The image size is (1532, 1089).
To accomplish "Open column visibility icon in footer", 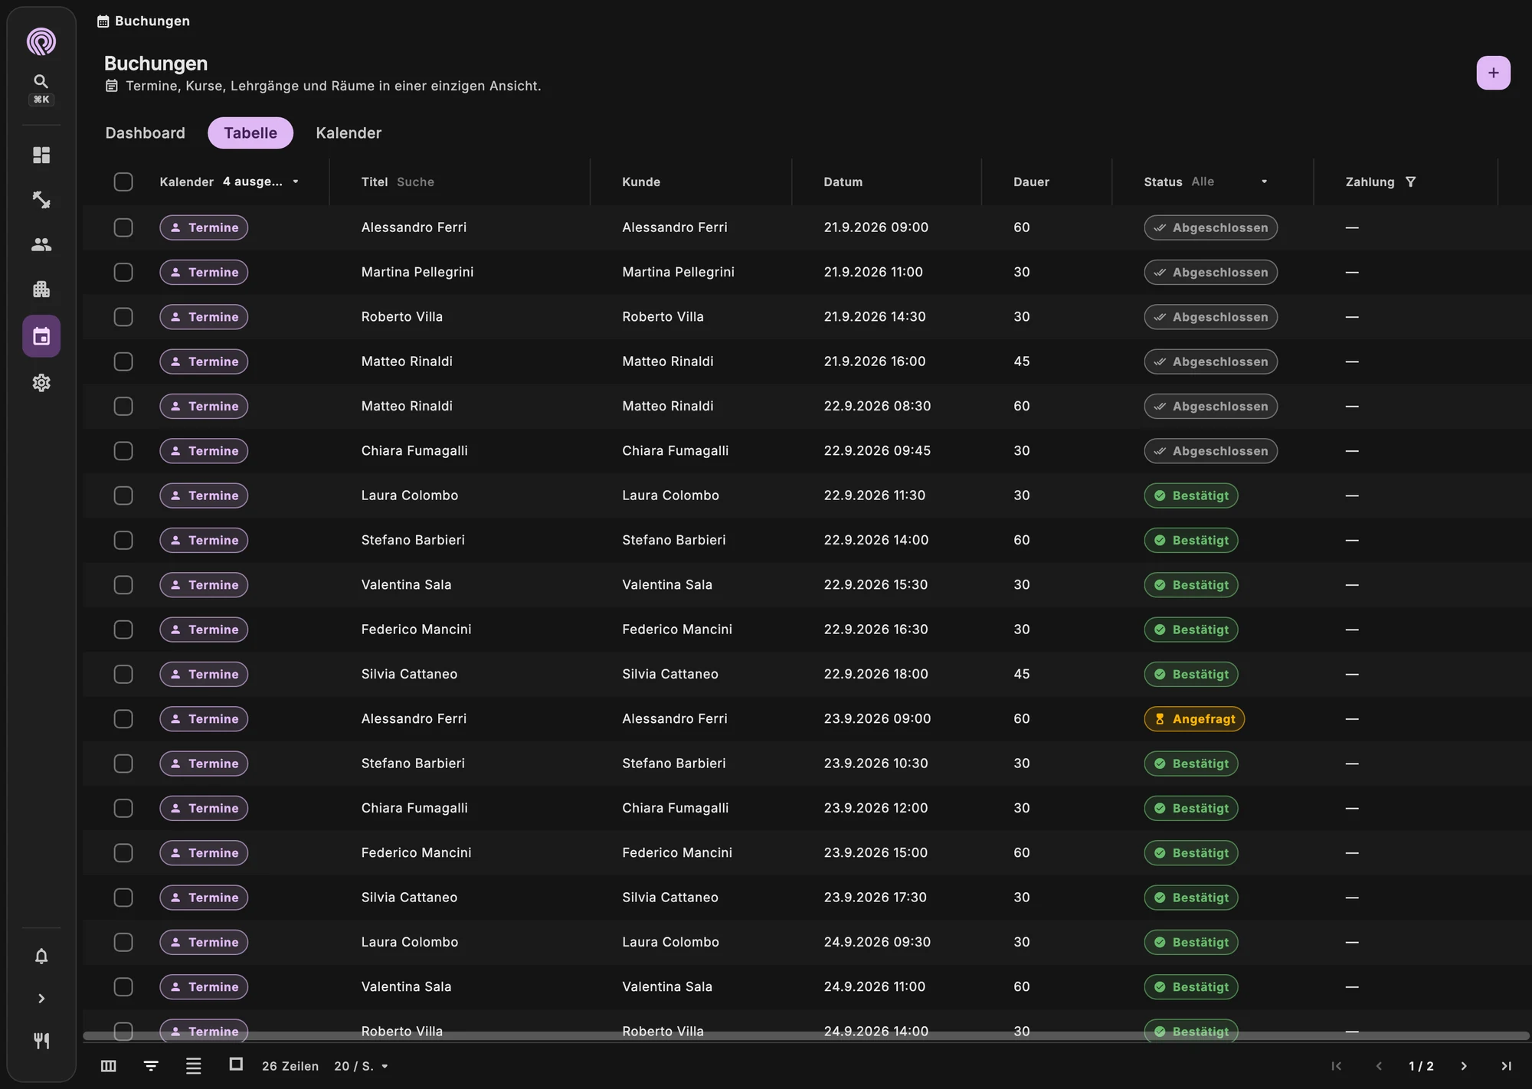I will pyautogui.click(x=109, y=1066).
